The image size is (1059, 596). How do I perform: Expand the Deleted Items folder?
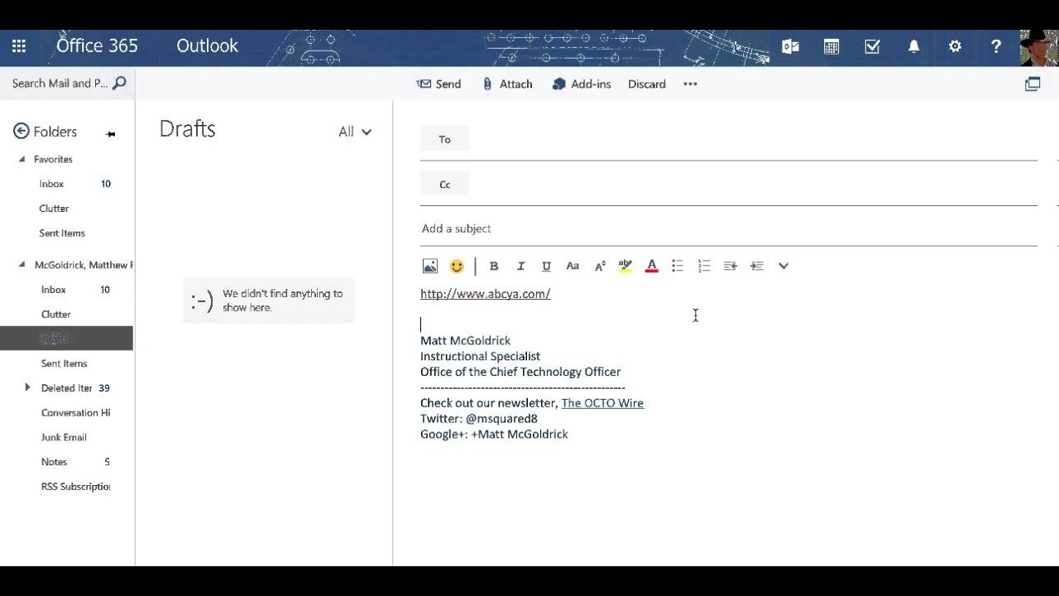point(27,387)
